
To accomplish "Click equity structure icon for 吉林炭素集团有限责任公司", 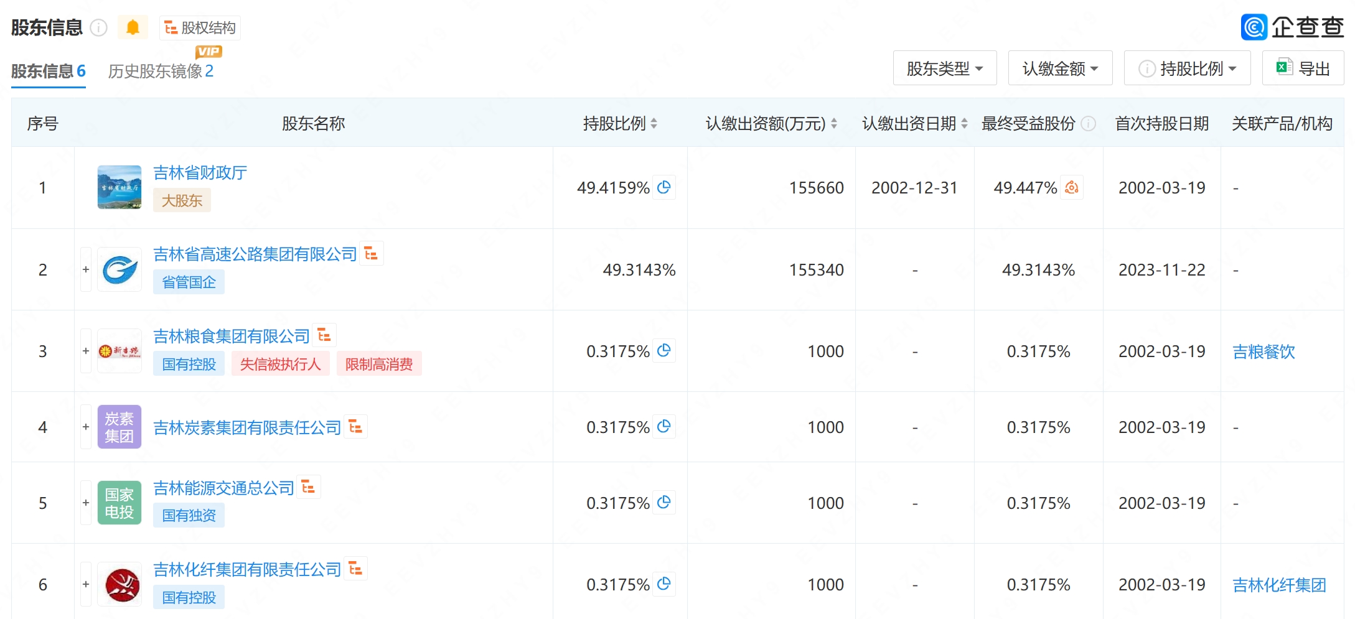I will [x=356, y=427].
